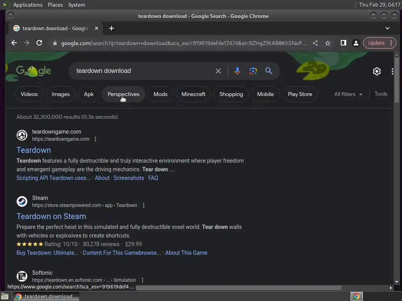The image size is (402, 301).
Task: Click the padlock site info icon
Action: pos(55,43)
